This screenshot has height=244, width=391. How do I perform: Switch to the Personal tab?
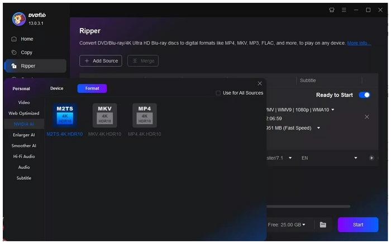(x=21, y=88)
